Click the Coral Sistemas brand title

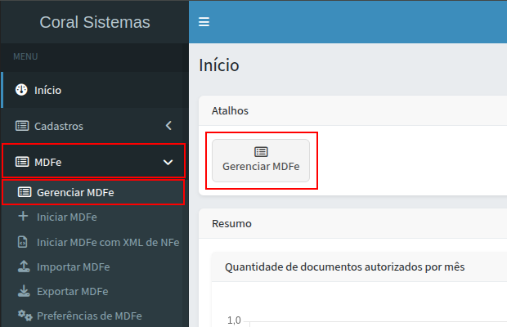pos(95,22)
